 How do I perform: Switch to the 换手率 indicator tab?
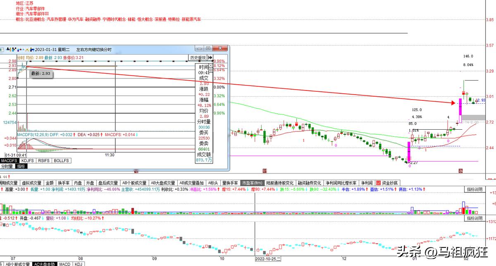(x=64, y=183)
